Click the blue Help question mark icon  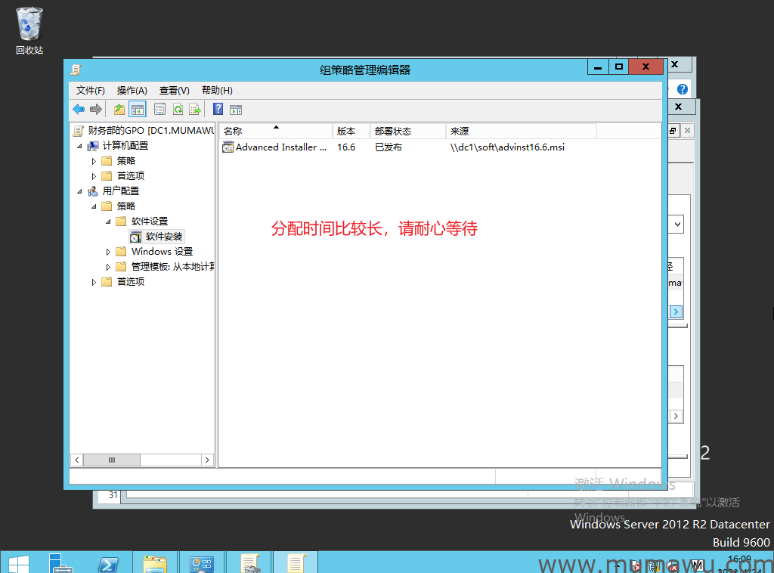coord(218,109)
